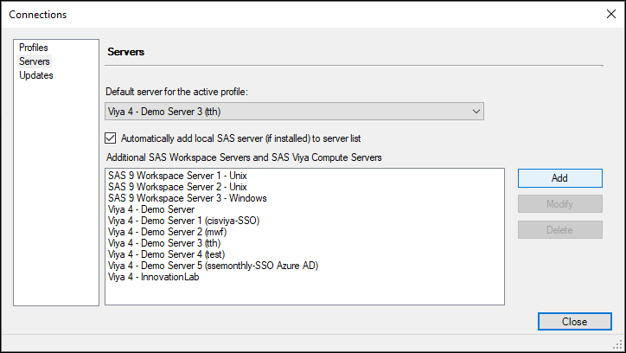Select SAS 9 Workspace Server 1 - Unix
The height and width of the screenshot is (353, 626).
click(x=177, y=176)
